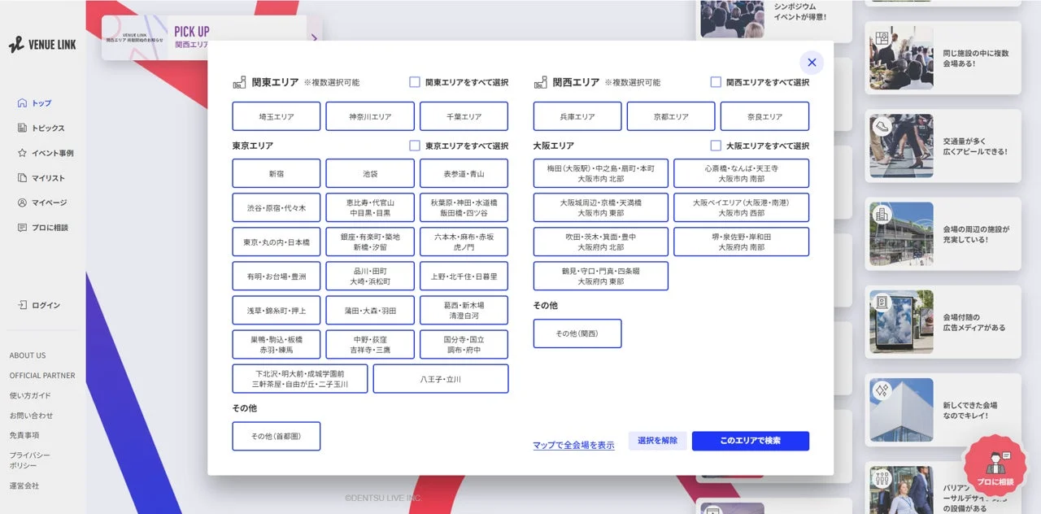Image resolution: width=1041 pixels, height=514 pixels.
Task: Click the マイページ account icon
Action: [x=22, y=203]
